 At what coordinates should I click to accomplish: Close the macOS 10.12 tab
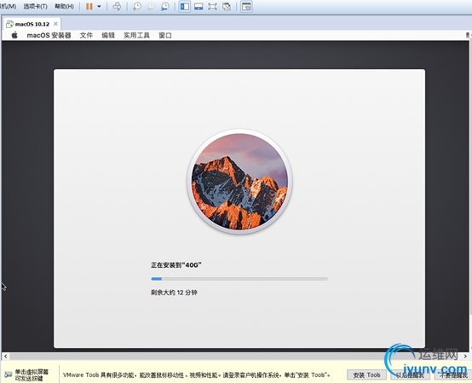click(55, 24)
